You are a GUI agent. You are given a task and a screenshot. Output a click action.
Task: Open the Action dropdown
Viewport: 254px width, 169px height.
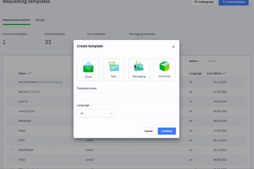click(x=194, y=61)
